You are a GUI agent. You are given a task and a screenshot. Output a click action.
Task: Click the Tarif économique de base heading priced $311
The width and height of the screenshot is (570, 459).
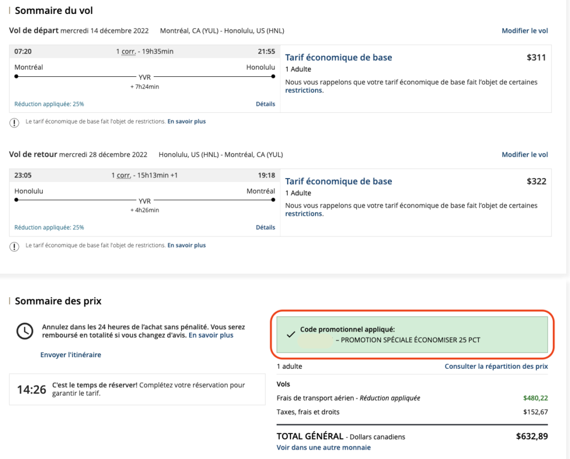tap(338, 57)
